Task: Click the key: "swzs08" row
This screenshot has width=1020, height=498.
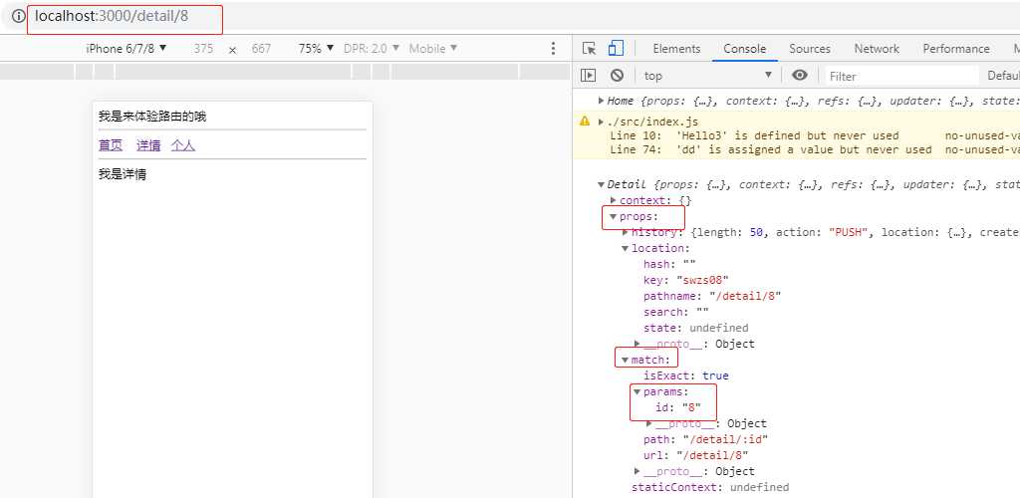Action: [686, 280]
